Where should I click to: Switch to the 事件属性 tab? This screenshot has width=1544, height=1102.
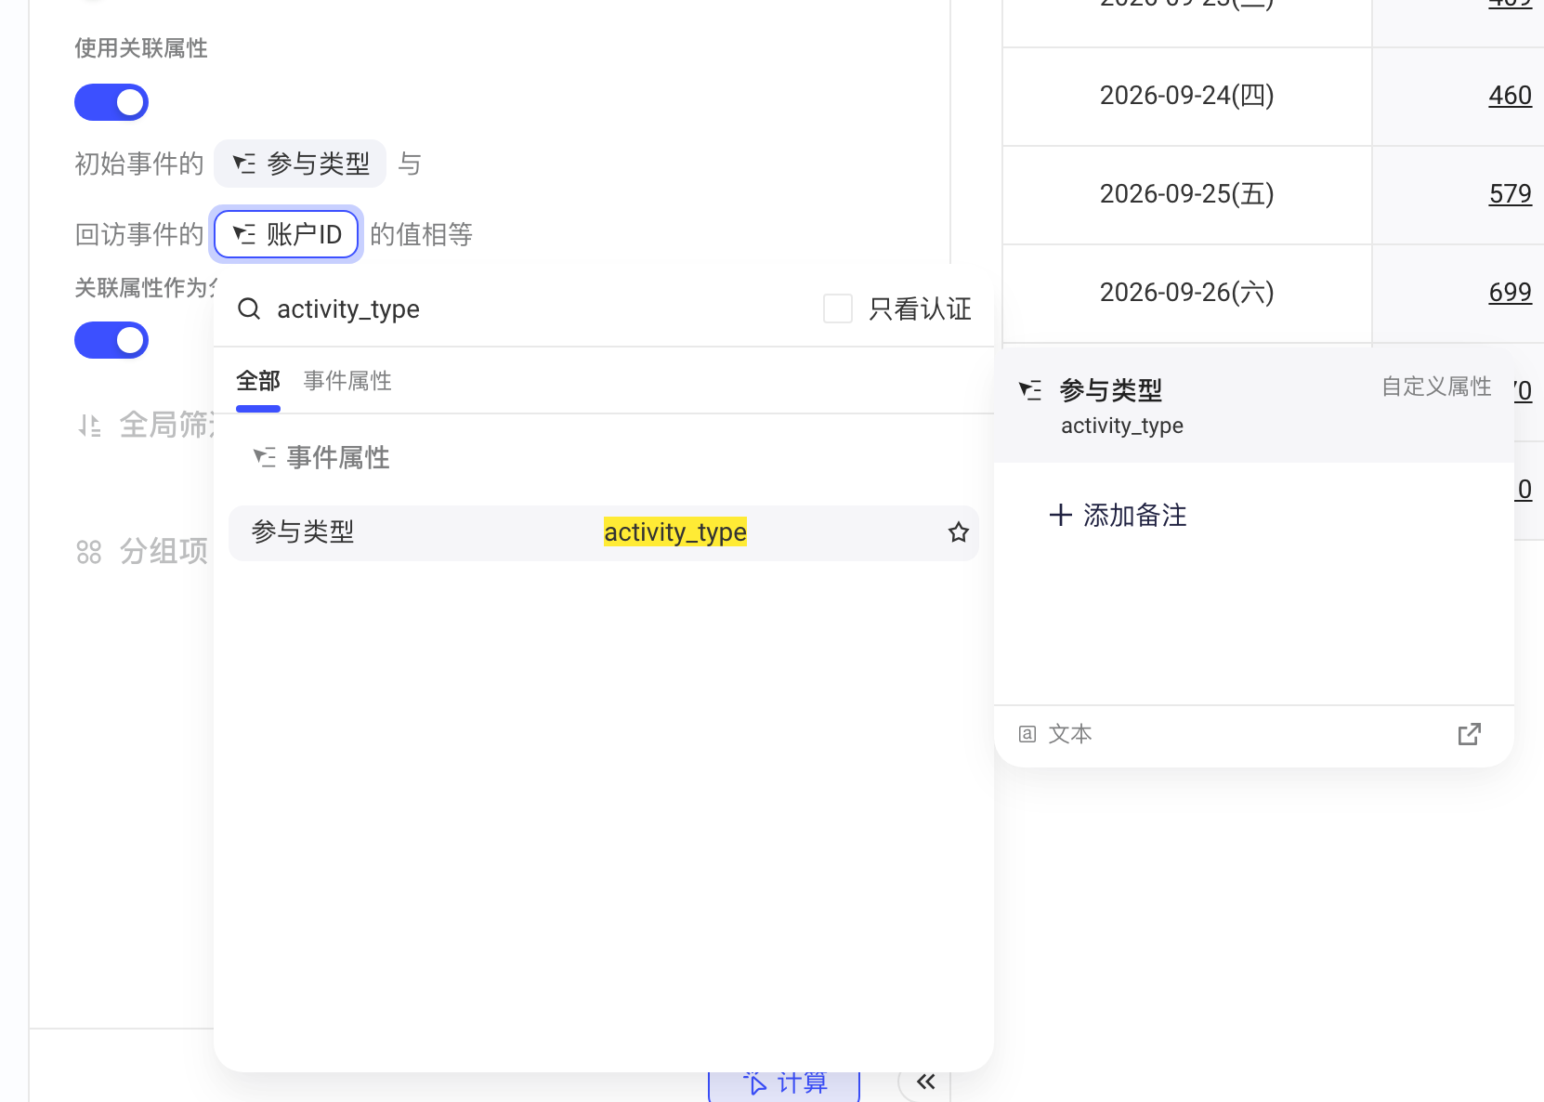pos(347,381)
